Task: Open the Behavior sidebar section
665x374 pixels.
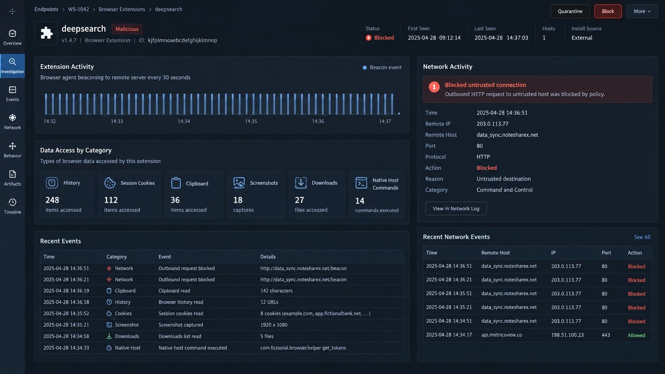Action: point(12,150)
